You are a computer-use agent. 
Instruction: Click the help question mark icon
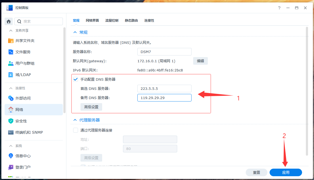[x=279, y=8]
